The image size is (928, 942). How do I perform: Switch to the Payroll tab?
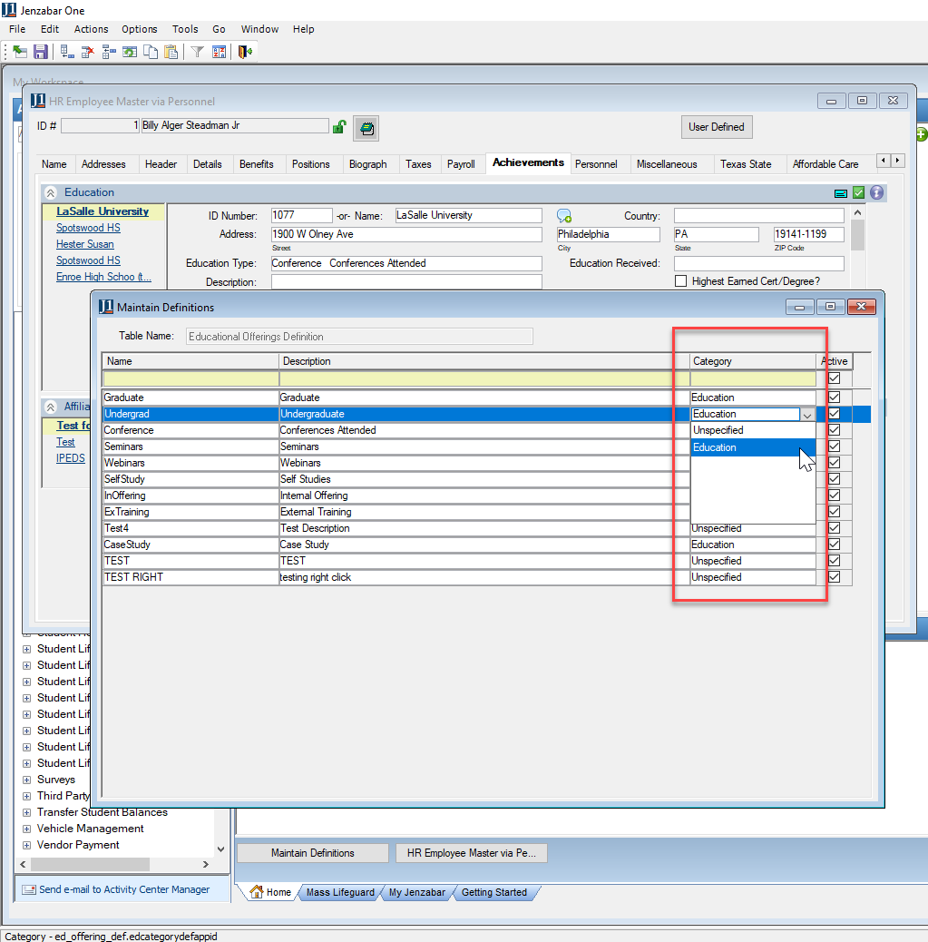click(x=461, y=164)
